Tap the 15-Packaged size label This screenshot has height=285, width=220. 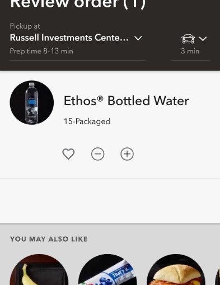click(x=87, y=121)
